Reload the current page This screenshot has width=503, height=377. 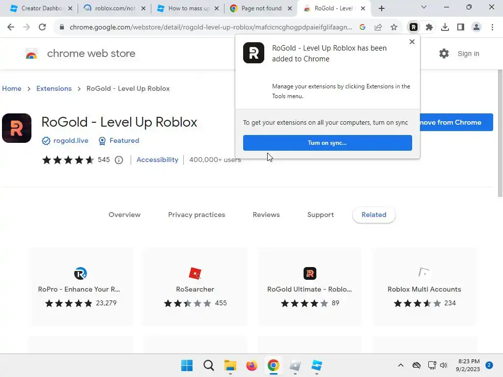(42, 27)
